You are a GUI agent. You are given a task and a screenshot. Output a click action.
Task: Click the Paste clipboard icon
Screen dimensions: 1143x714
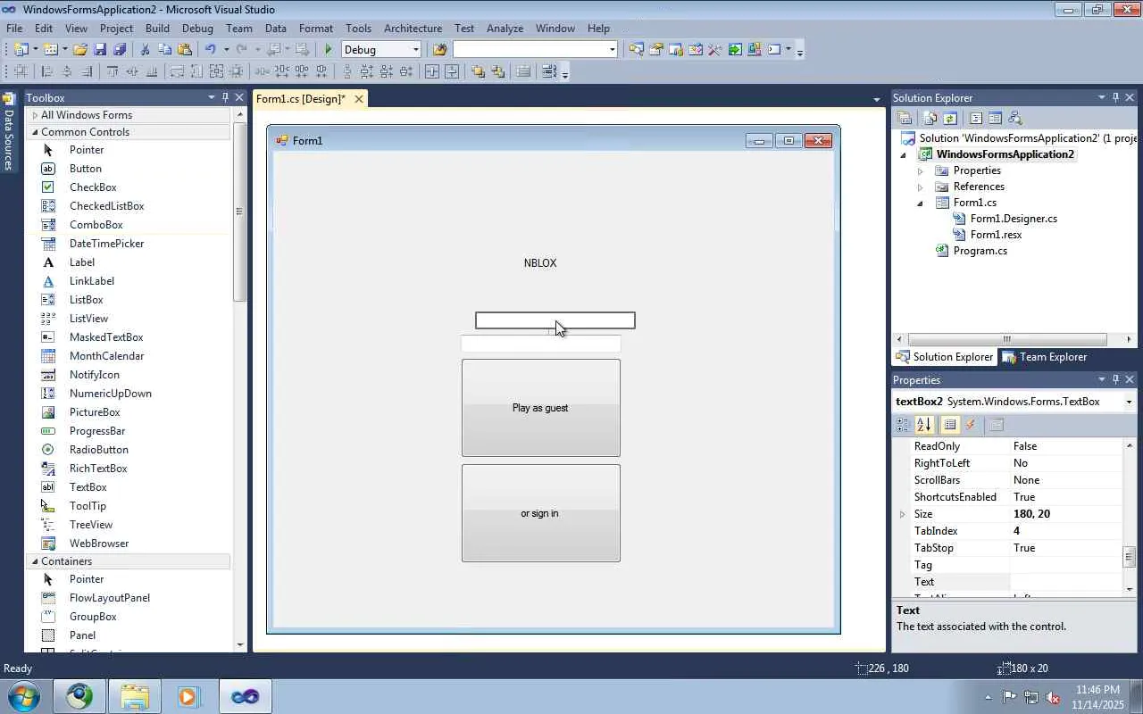[x=184, y=50]
